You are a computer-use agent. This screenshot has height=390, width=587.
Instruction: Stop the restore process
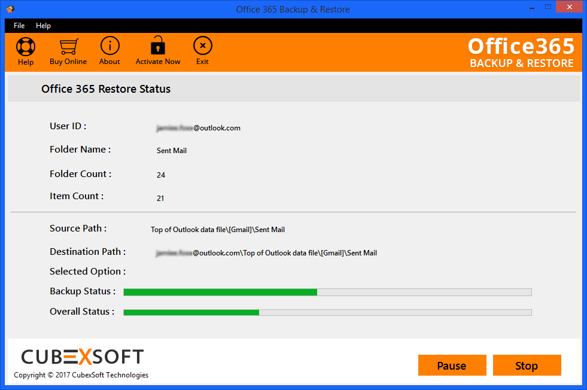[527, 365]
